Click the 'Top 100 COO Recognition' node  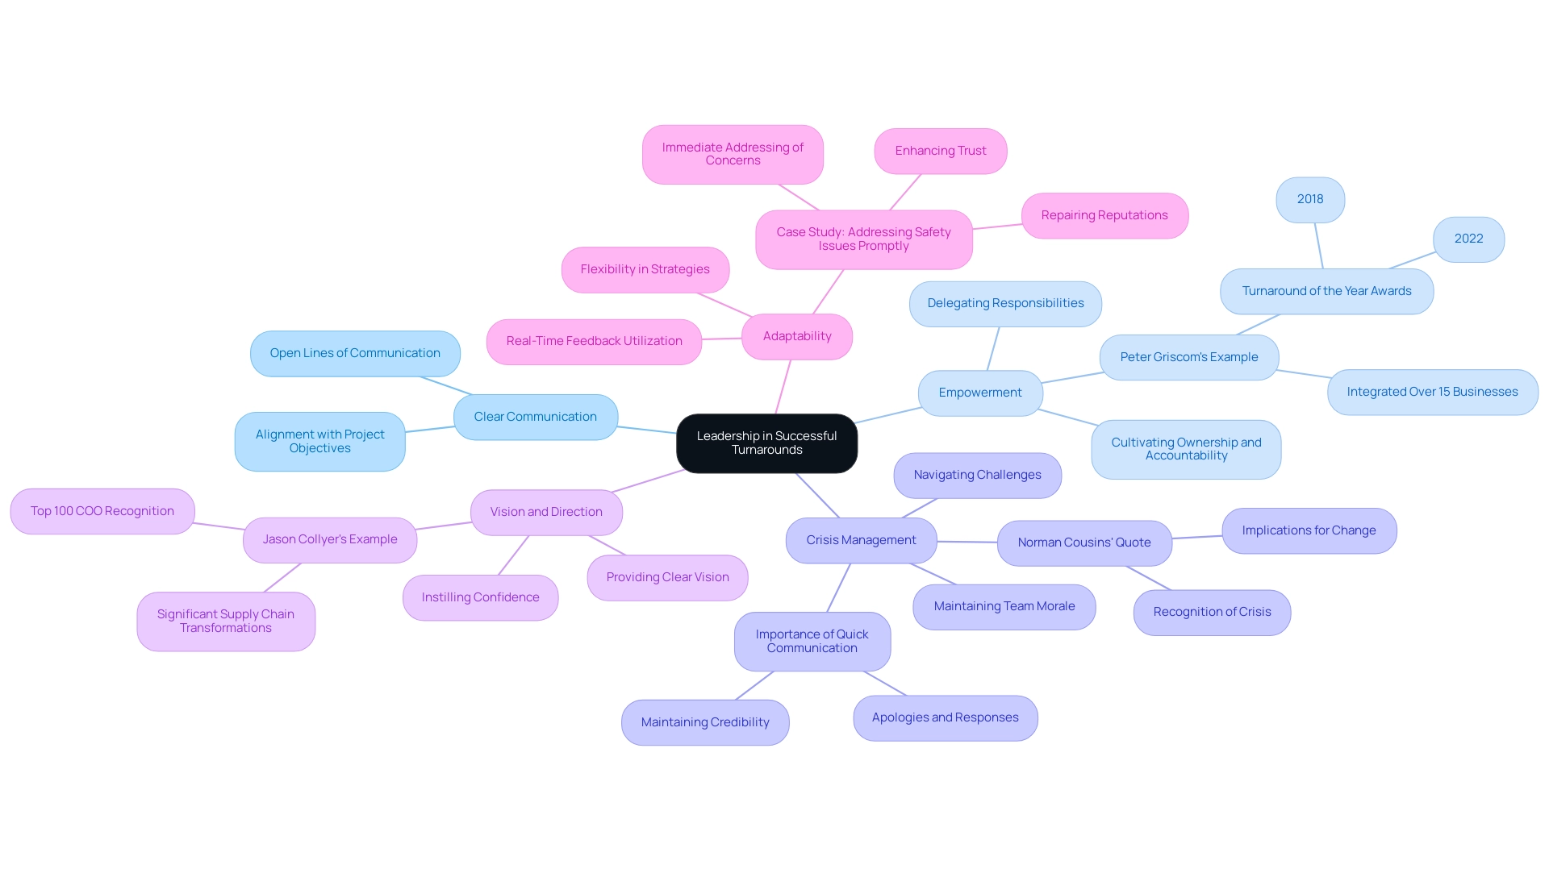tap(101, 510)
